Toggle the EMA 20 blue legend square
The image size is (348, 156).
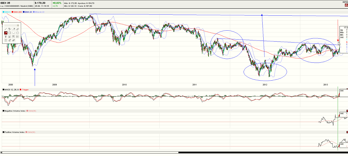pos(23,12)
